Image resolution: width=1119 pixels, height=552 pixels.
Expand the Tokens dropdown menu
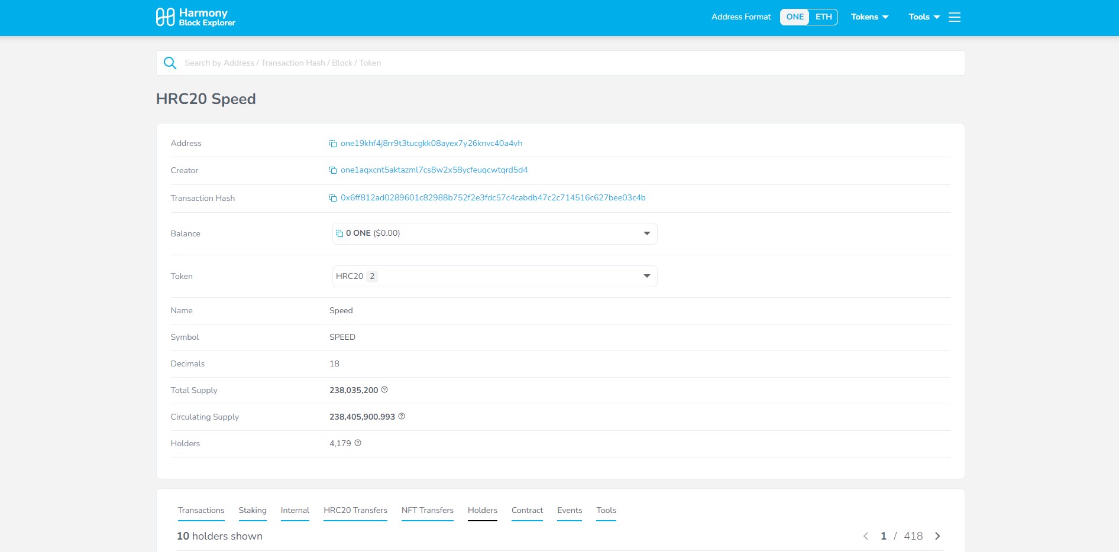coord(869,17)
